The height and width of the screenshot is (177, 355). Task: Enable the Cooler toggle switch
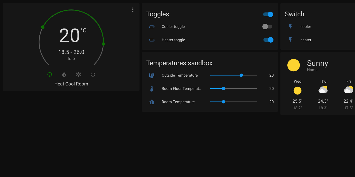[x=267, y=27]
